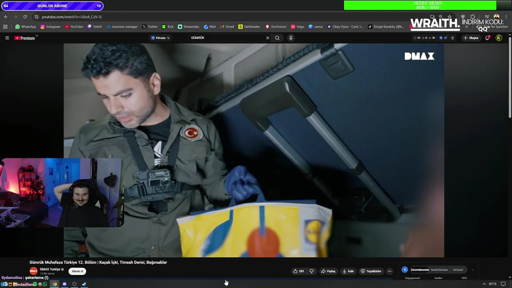Screen dimensions: 512x288
Task: Share the video with Paylaş
Action: 328,271
